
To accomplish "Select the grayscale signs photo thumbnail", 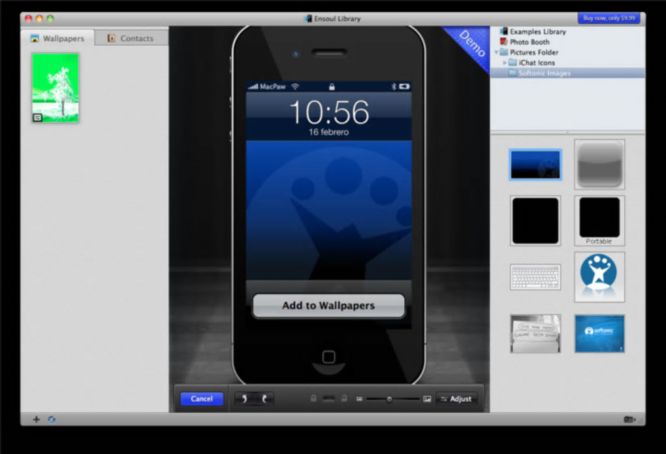I will [x=535, y=334].
